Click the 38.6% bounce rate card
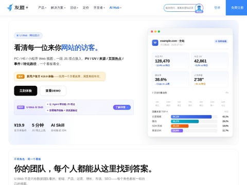This screenshot has width=247, height=185. 170,79
